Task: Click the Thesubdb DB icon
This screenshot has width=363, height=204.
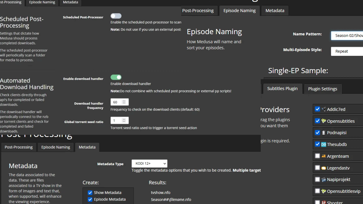Action: click(x=324, y=144)
